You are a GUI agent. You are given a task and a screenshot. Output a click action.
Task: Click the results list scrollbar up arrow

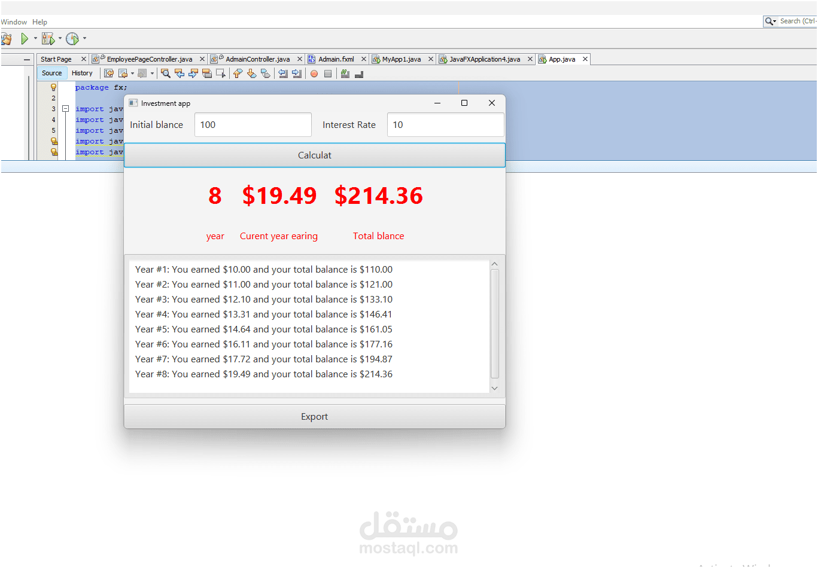494,264
